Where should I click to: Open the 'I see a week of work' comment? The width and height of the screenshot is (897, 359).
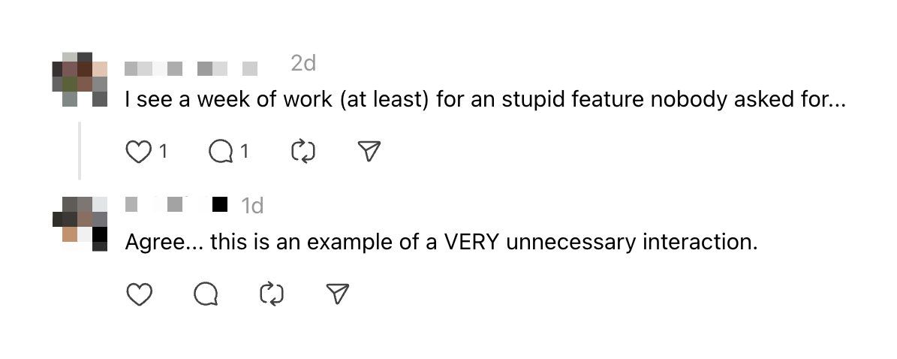click(x=485, y=99)
